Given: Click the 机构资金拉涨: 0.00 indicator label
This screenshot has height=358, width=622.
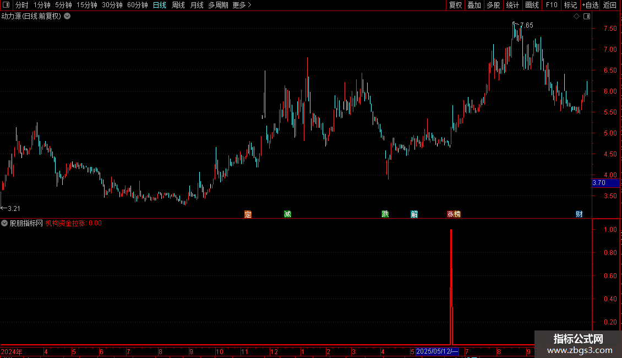Looking at the screenshot, I should coord(74,224).
